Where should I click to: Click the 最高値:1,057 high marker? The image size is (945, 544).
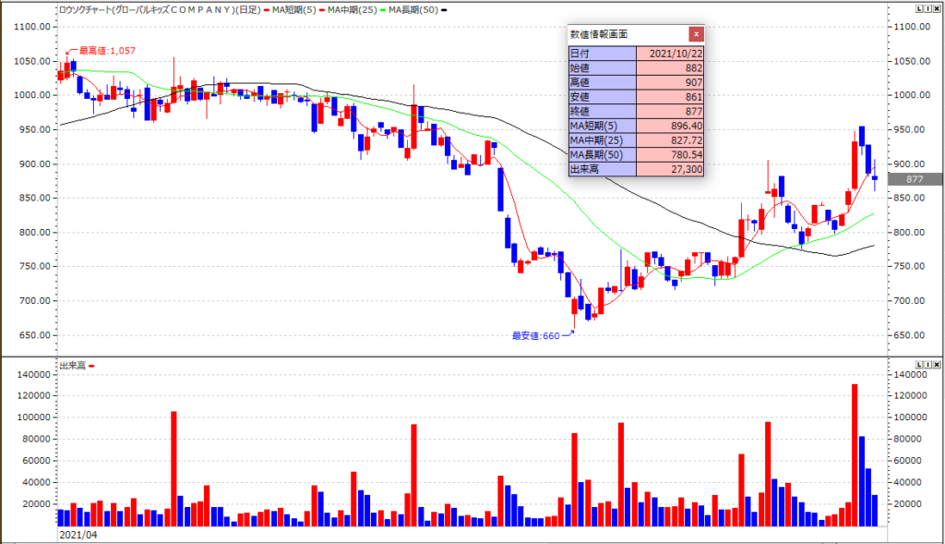point(107,51)
